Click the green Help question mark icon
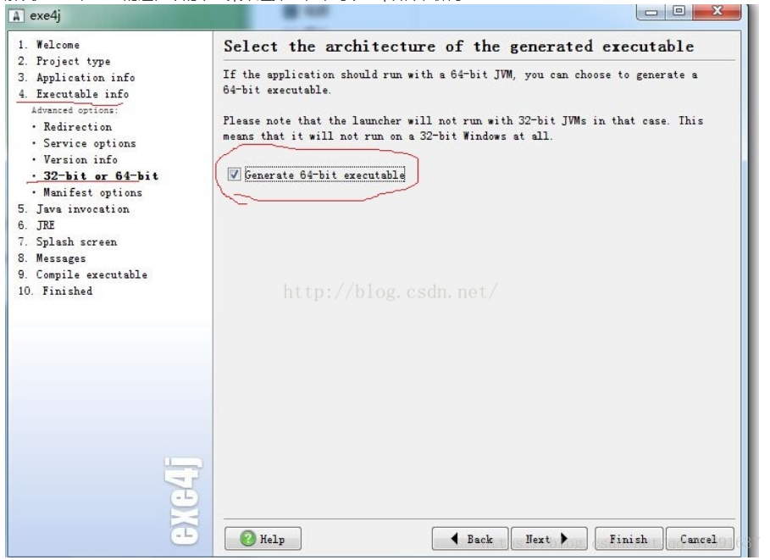The image size is (770, 560). 248,538
